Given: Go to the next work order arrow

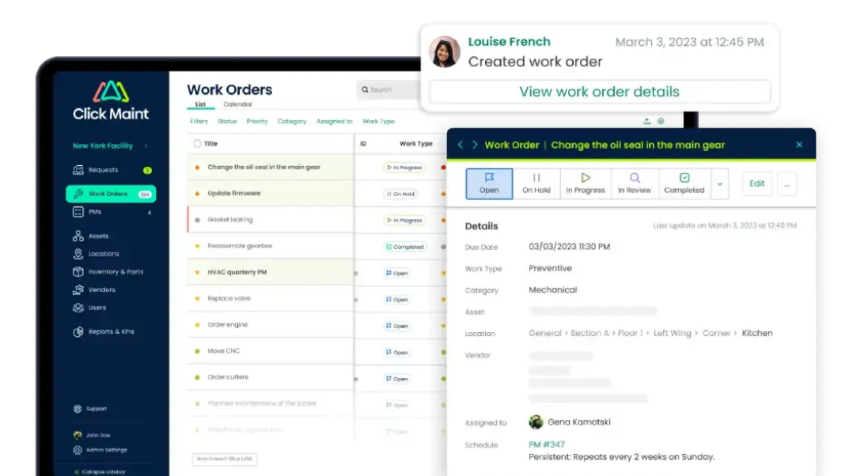Looking at the screenshot, I should 475,145.
